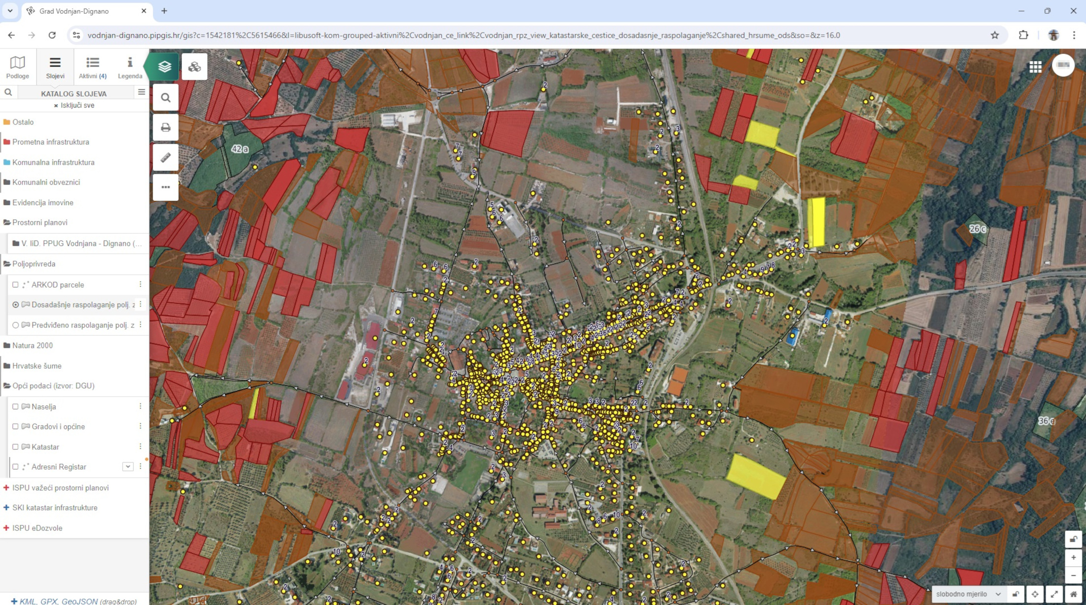Select the ruler measurement tool
This screenshot has width=1086, height=605.
click(165, 158)
